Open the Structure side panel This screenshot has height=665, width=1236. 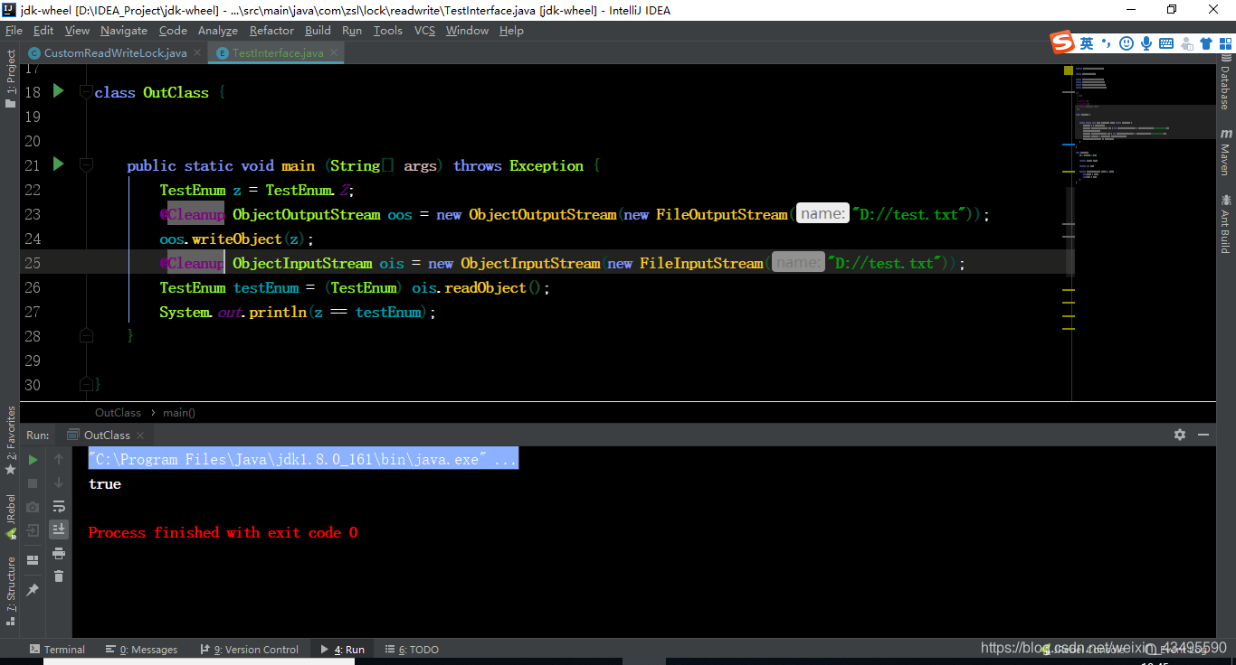(11, 591)
